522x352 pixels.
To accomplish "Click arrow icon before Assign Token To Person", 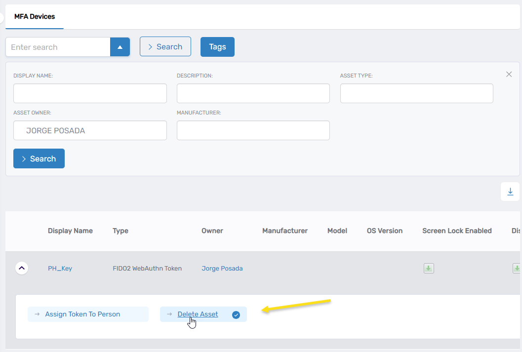I will (x=37, y=314).
